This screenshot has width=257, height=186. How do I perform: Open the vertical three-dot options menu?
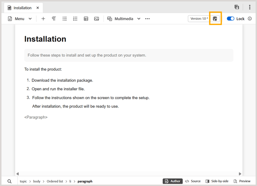(x=249, y=7)
